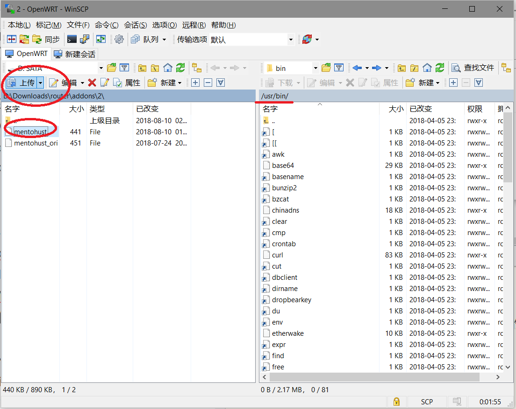The width and height of the screenshot is (516, 409).
Task: Open the 命令(C) menu
Action: (107, 25)
